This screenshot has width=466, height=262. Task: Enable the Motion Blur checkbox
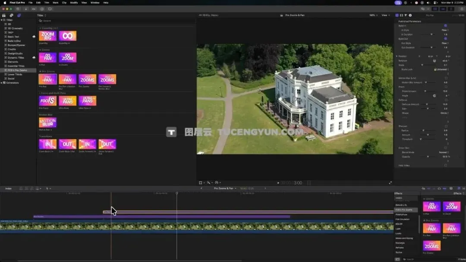point(446,78)
